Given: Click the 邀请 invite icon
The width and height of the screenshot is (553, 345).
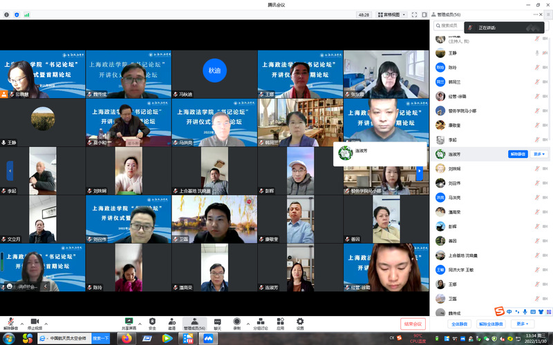Looking at the screenshot, I should pyautogui.click(x=171, y=322).
